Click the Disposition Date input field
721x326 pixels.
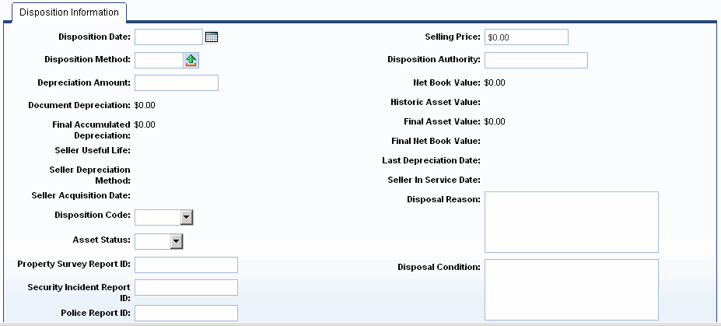click(168, 37)
